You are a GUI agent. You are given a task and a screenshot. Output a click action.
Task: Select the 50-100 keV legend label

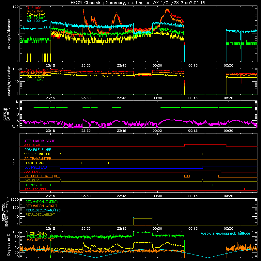pyautogui.click(x=37, y=21)
